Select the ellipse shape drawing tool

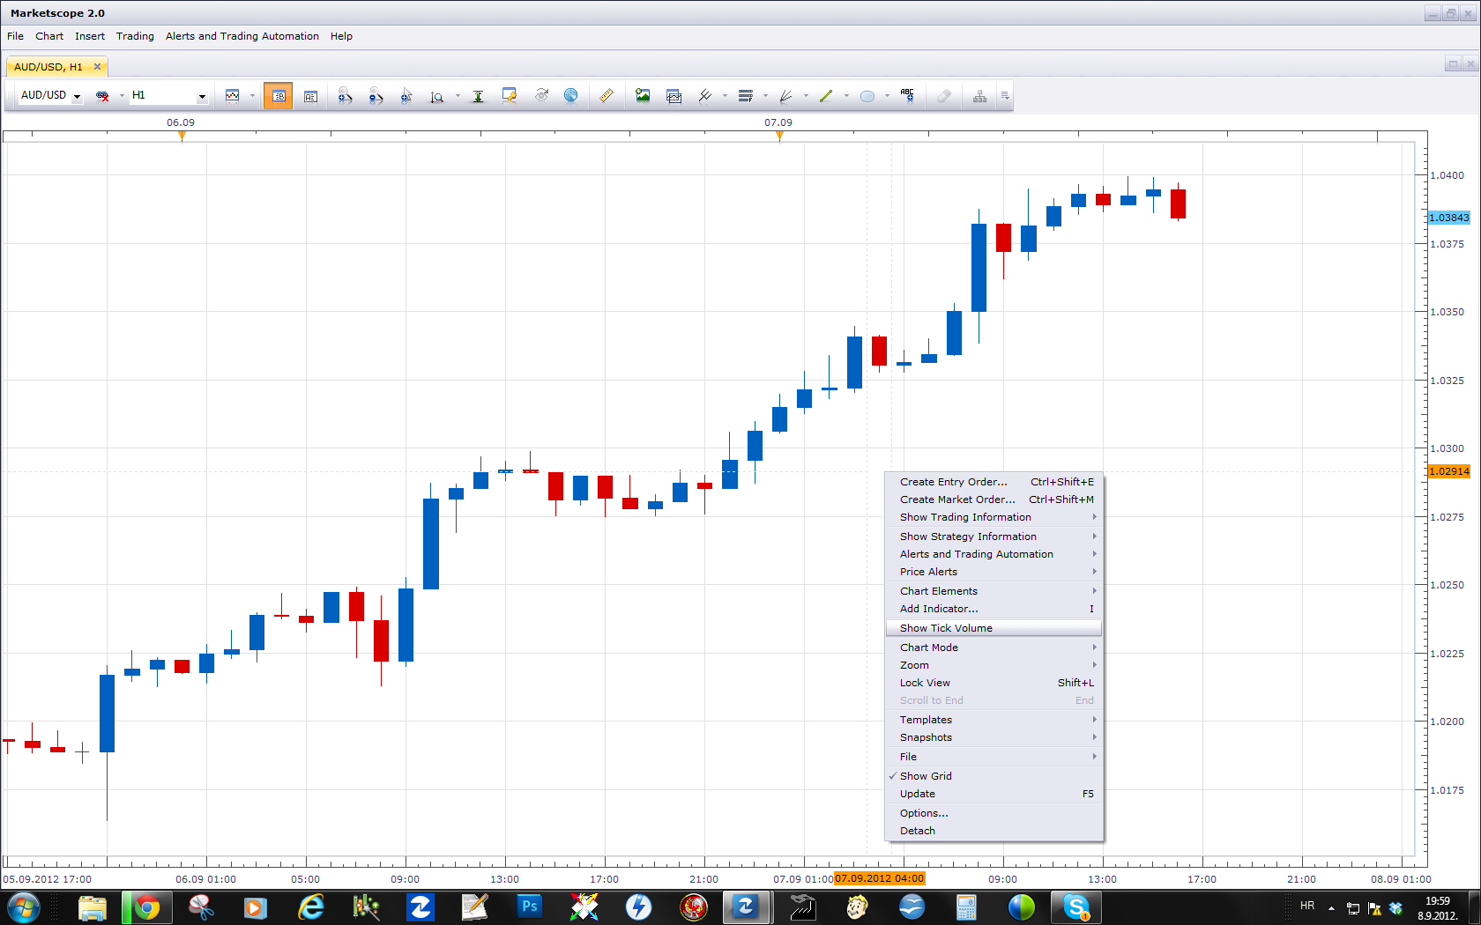coord(867,96)
